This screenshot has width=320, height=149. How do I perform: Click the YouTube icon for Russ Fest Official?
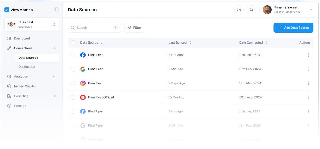(83, 97)
